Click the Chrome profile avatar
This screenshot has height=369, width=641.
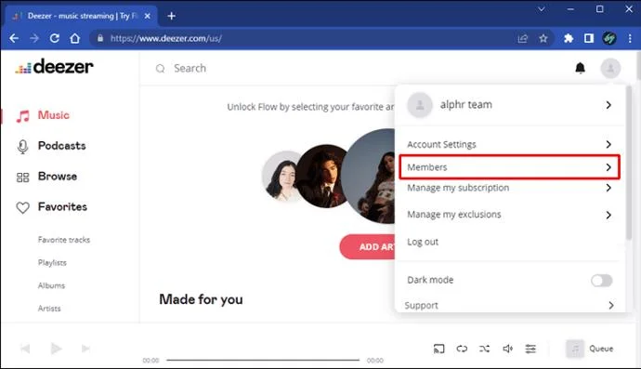pos(609,38)
